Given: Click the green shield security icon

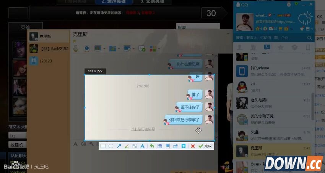Looking at the screenshot, I should [x=296, y=4].
